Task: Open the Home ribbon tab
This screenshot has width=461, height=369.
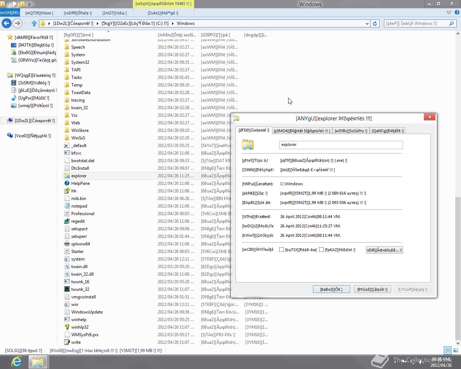Action: pos(39,13)
